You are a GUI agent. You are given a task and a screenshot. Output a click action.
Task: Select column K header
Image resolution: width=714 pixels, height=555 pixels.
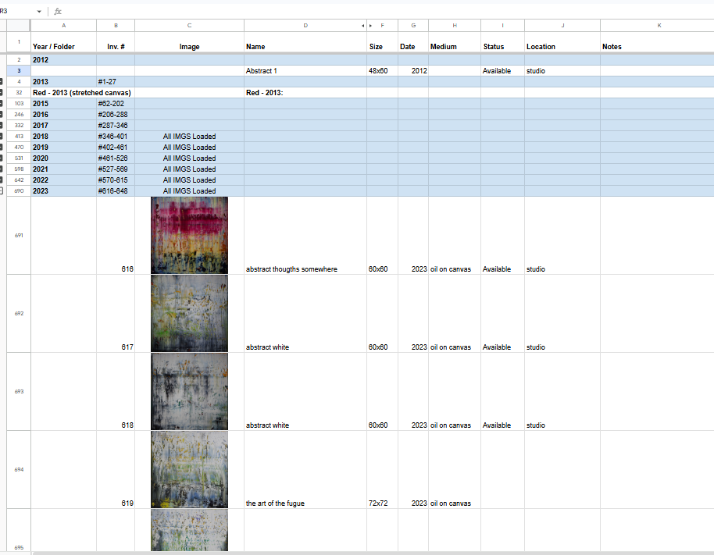click(657, 26)
